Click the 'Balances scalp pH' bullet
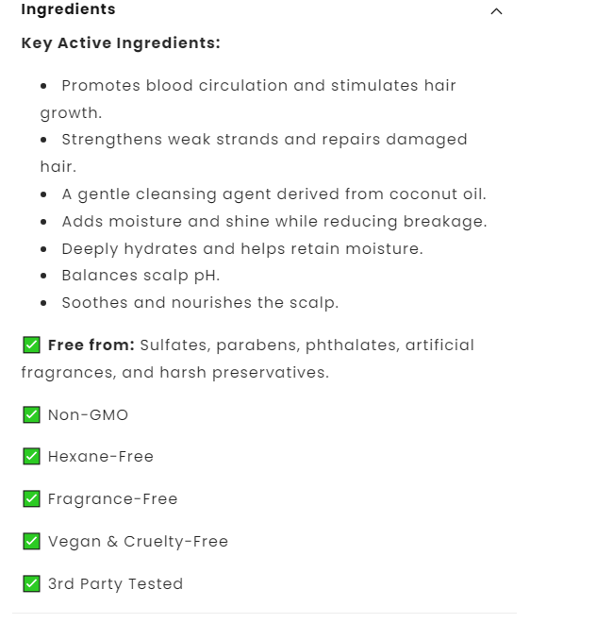613x623 pixels. pyautogui.click(x=141, y=276)
